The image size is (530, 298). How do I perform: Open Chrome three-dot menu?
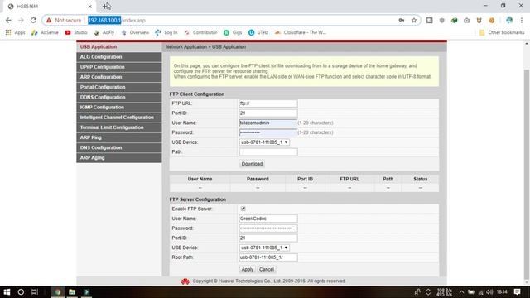tap(522, 20)
